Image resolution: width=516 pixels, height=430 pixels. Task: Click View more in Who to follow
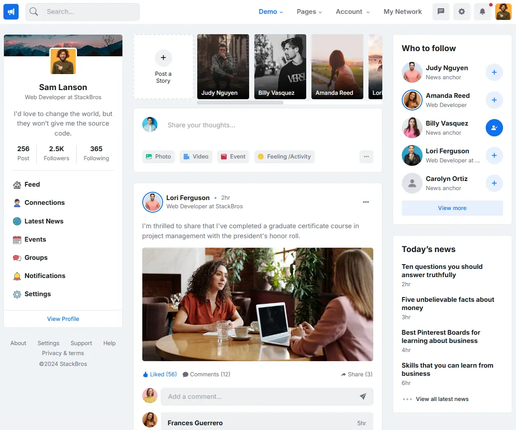[452, 208]
